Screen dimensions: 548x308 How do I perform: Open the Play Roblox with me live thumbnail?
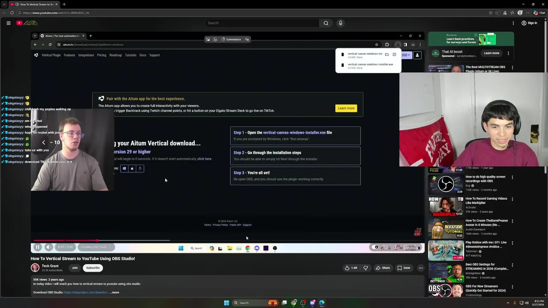446,250
